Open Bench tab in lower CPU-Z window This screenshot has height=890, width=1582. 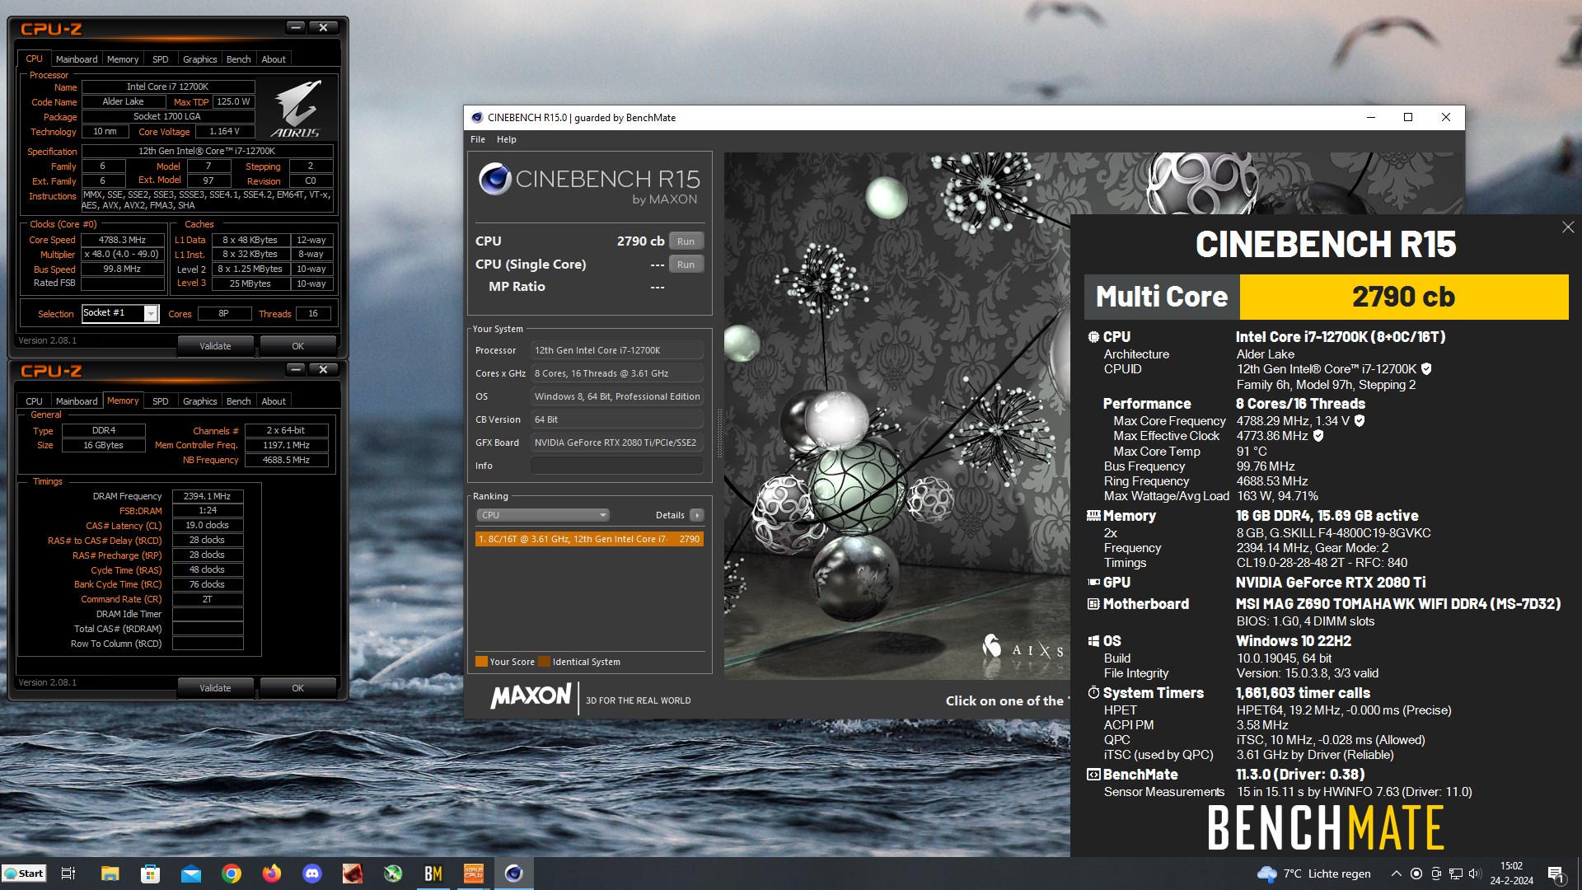tap(238, 401)
